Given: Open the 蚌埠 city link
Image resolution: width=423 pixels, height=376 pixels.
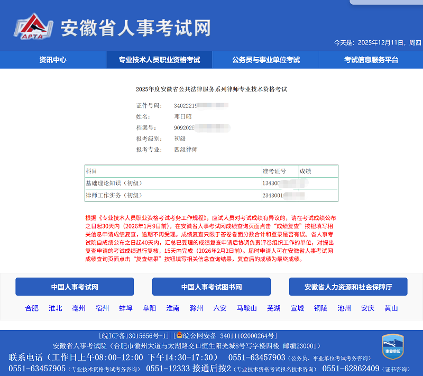Looking at the screenshot, I should pos(126,308).
